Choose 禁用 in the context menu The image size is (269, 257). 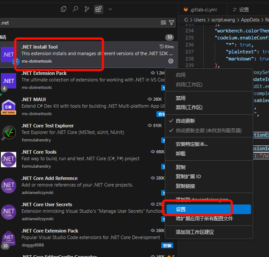tap(209, 98)
